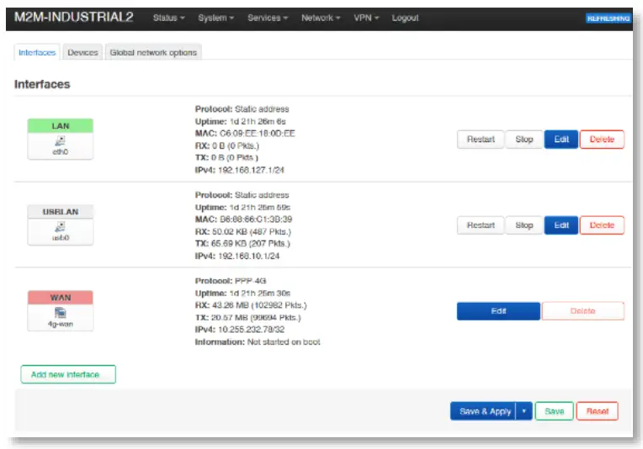
Task: Open the Status menu
Action: pos(168,18)
